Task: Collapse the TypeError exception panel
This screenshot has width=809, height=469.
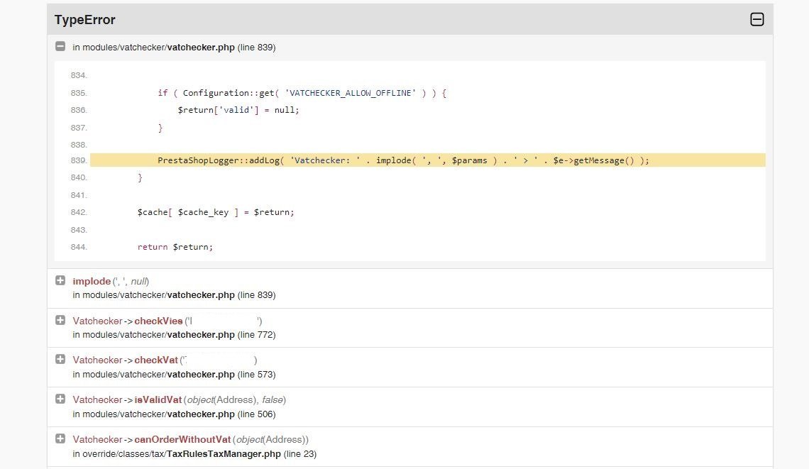Action: point(757,20)
